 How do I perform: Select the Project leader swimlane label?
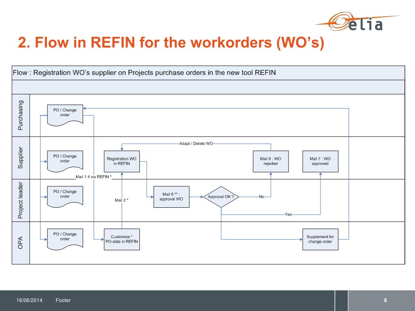21,200
